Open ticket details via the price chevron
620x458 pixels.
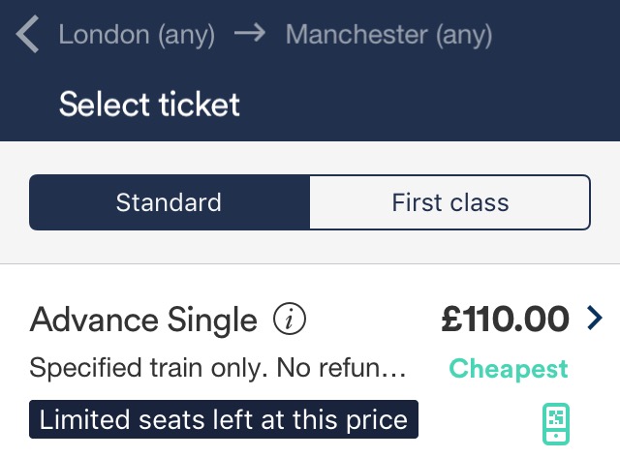[594, 318]
